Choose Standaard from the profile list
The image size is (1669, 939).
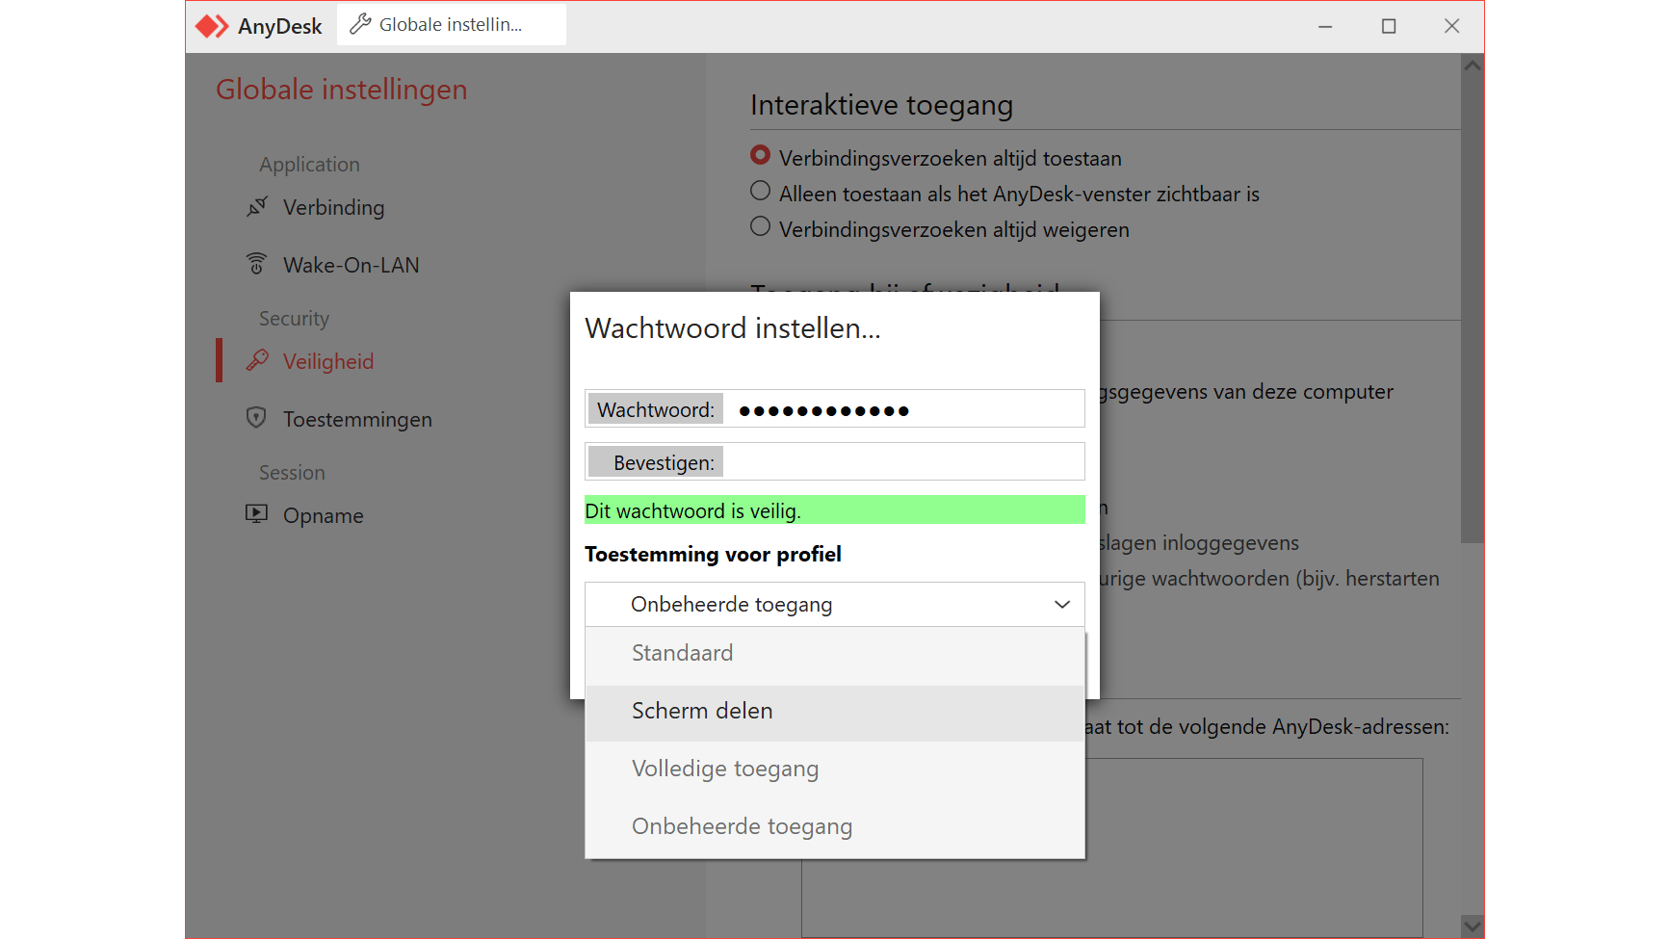tap(835, 654)
